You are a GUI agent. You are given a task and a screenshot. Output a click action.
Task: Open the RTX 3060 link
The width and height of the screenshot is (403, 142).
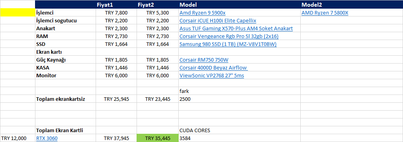[x=47, y=138]
